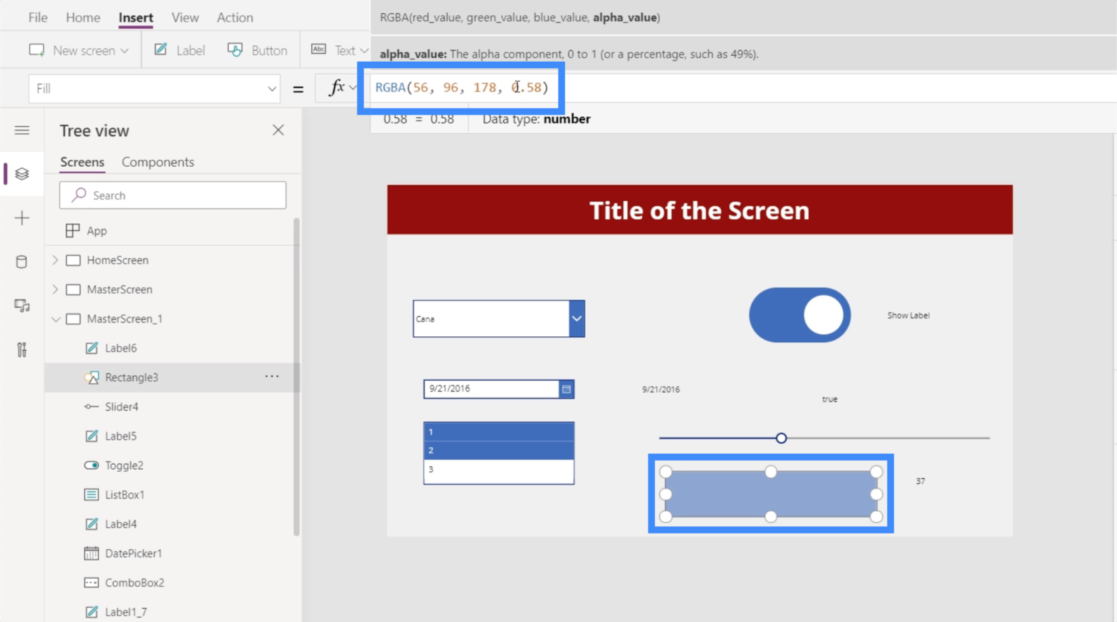Open the Text dropdown arrow
Viewport: 1117px width, 622px height.
(x=364, y=51)
